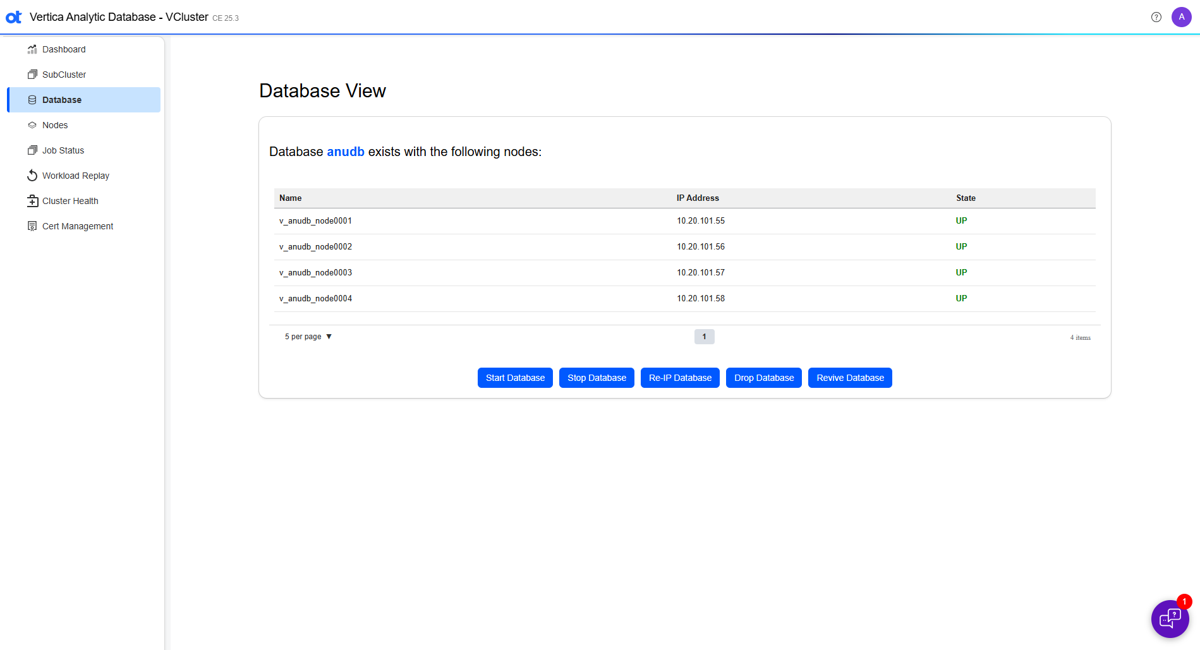Click the Start Database button
Screen dimensions: 1200x650
(515, 378)
